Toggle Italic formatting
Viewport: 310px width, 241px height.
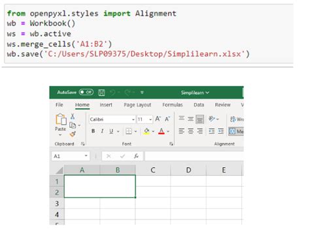(x=102, y=131)
